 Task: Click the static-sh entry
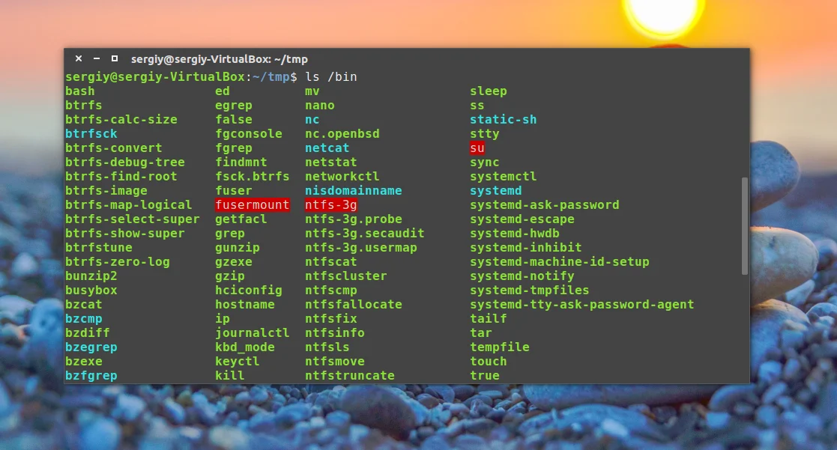(504, 120)
